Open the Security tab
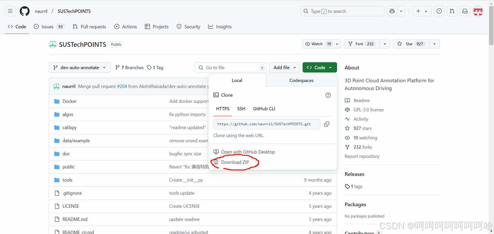Viewport: 494px width, 234px height. pos(188,27)
